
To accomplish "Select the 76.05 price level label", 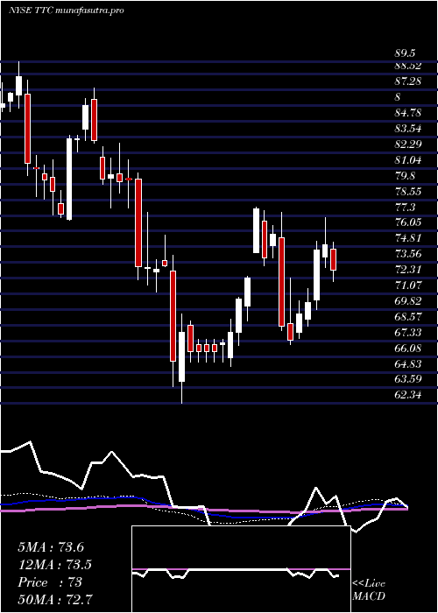I will [408, 222].
